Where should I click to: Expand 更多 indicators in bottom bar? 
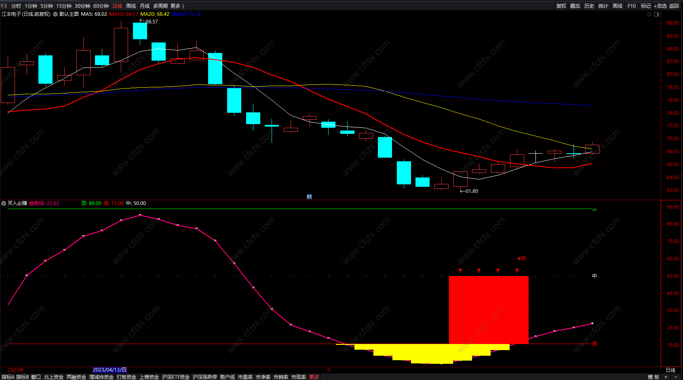[x=314, y=377]
